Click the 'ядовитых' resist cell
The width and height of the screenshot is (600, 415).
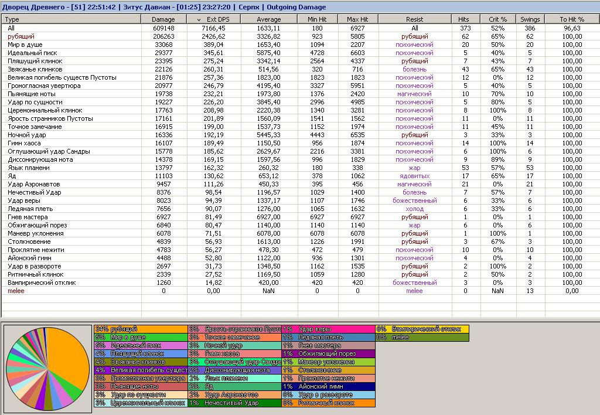click(415, 176)
